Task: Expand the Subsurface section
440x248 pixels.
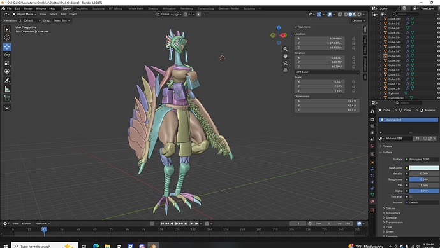Action: (x=392, y=213)
